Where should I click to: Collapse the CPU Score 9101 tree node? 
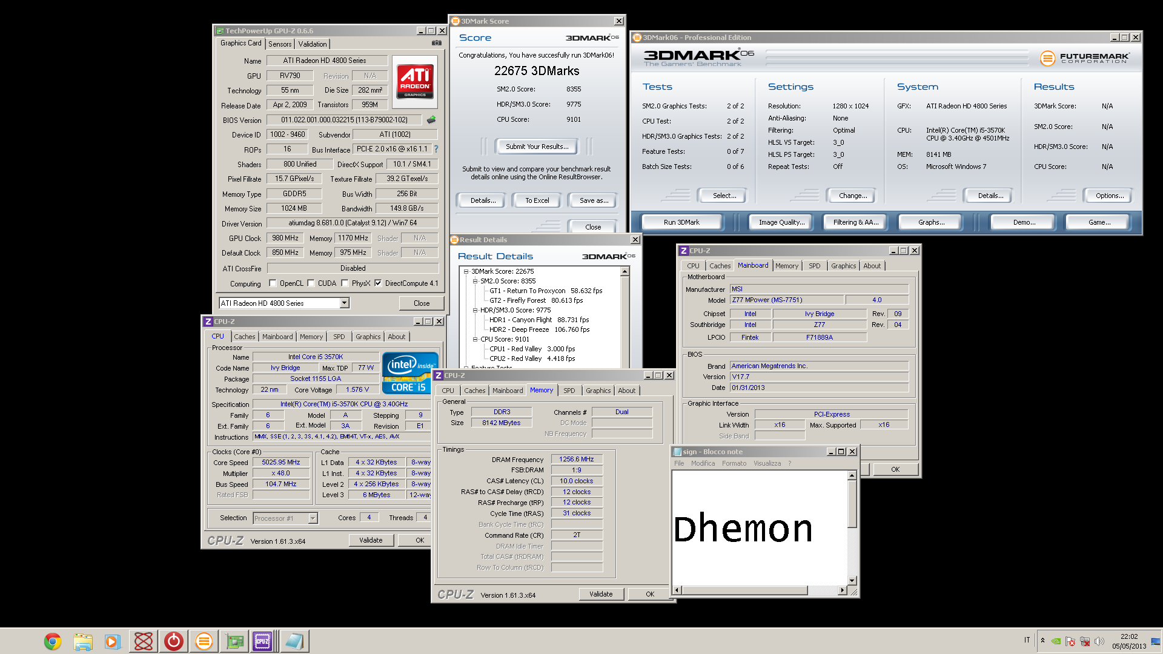(475, 339)
